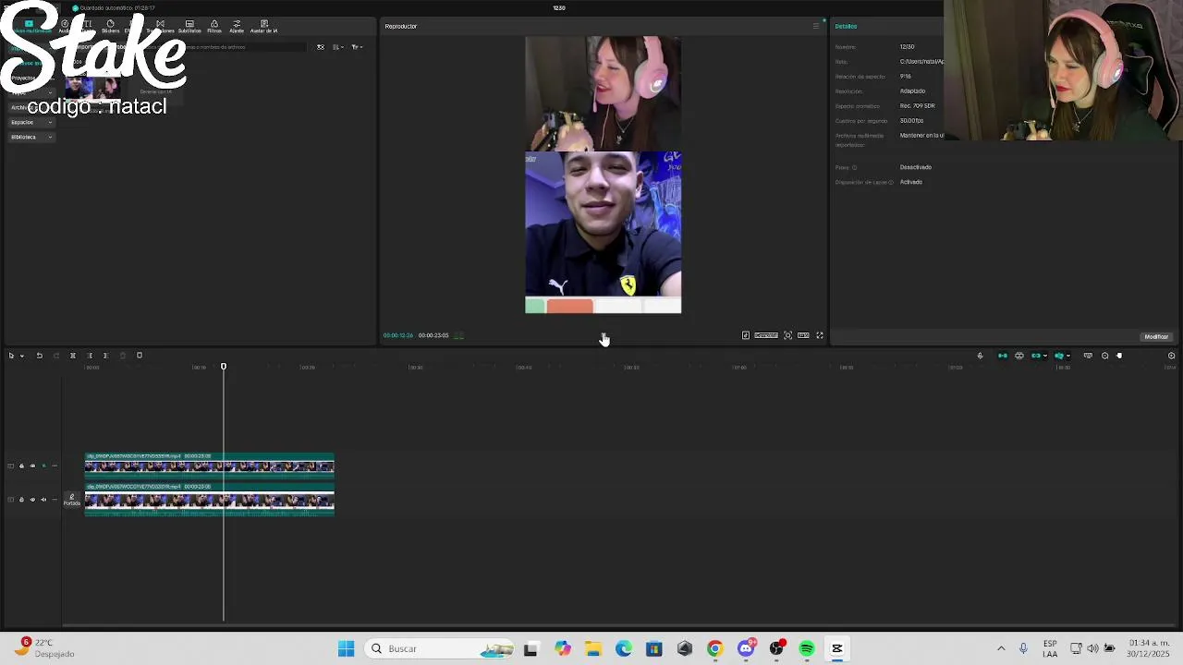Zoom in the timeline
This screenshot has height=665, width=1183.
click(x=1171, y=356)
